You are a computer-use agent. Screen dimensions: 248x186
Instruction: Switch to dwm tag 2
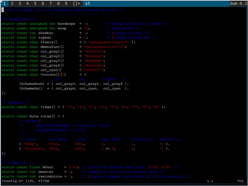click(12, 4)
